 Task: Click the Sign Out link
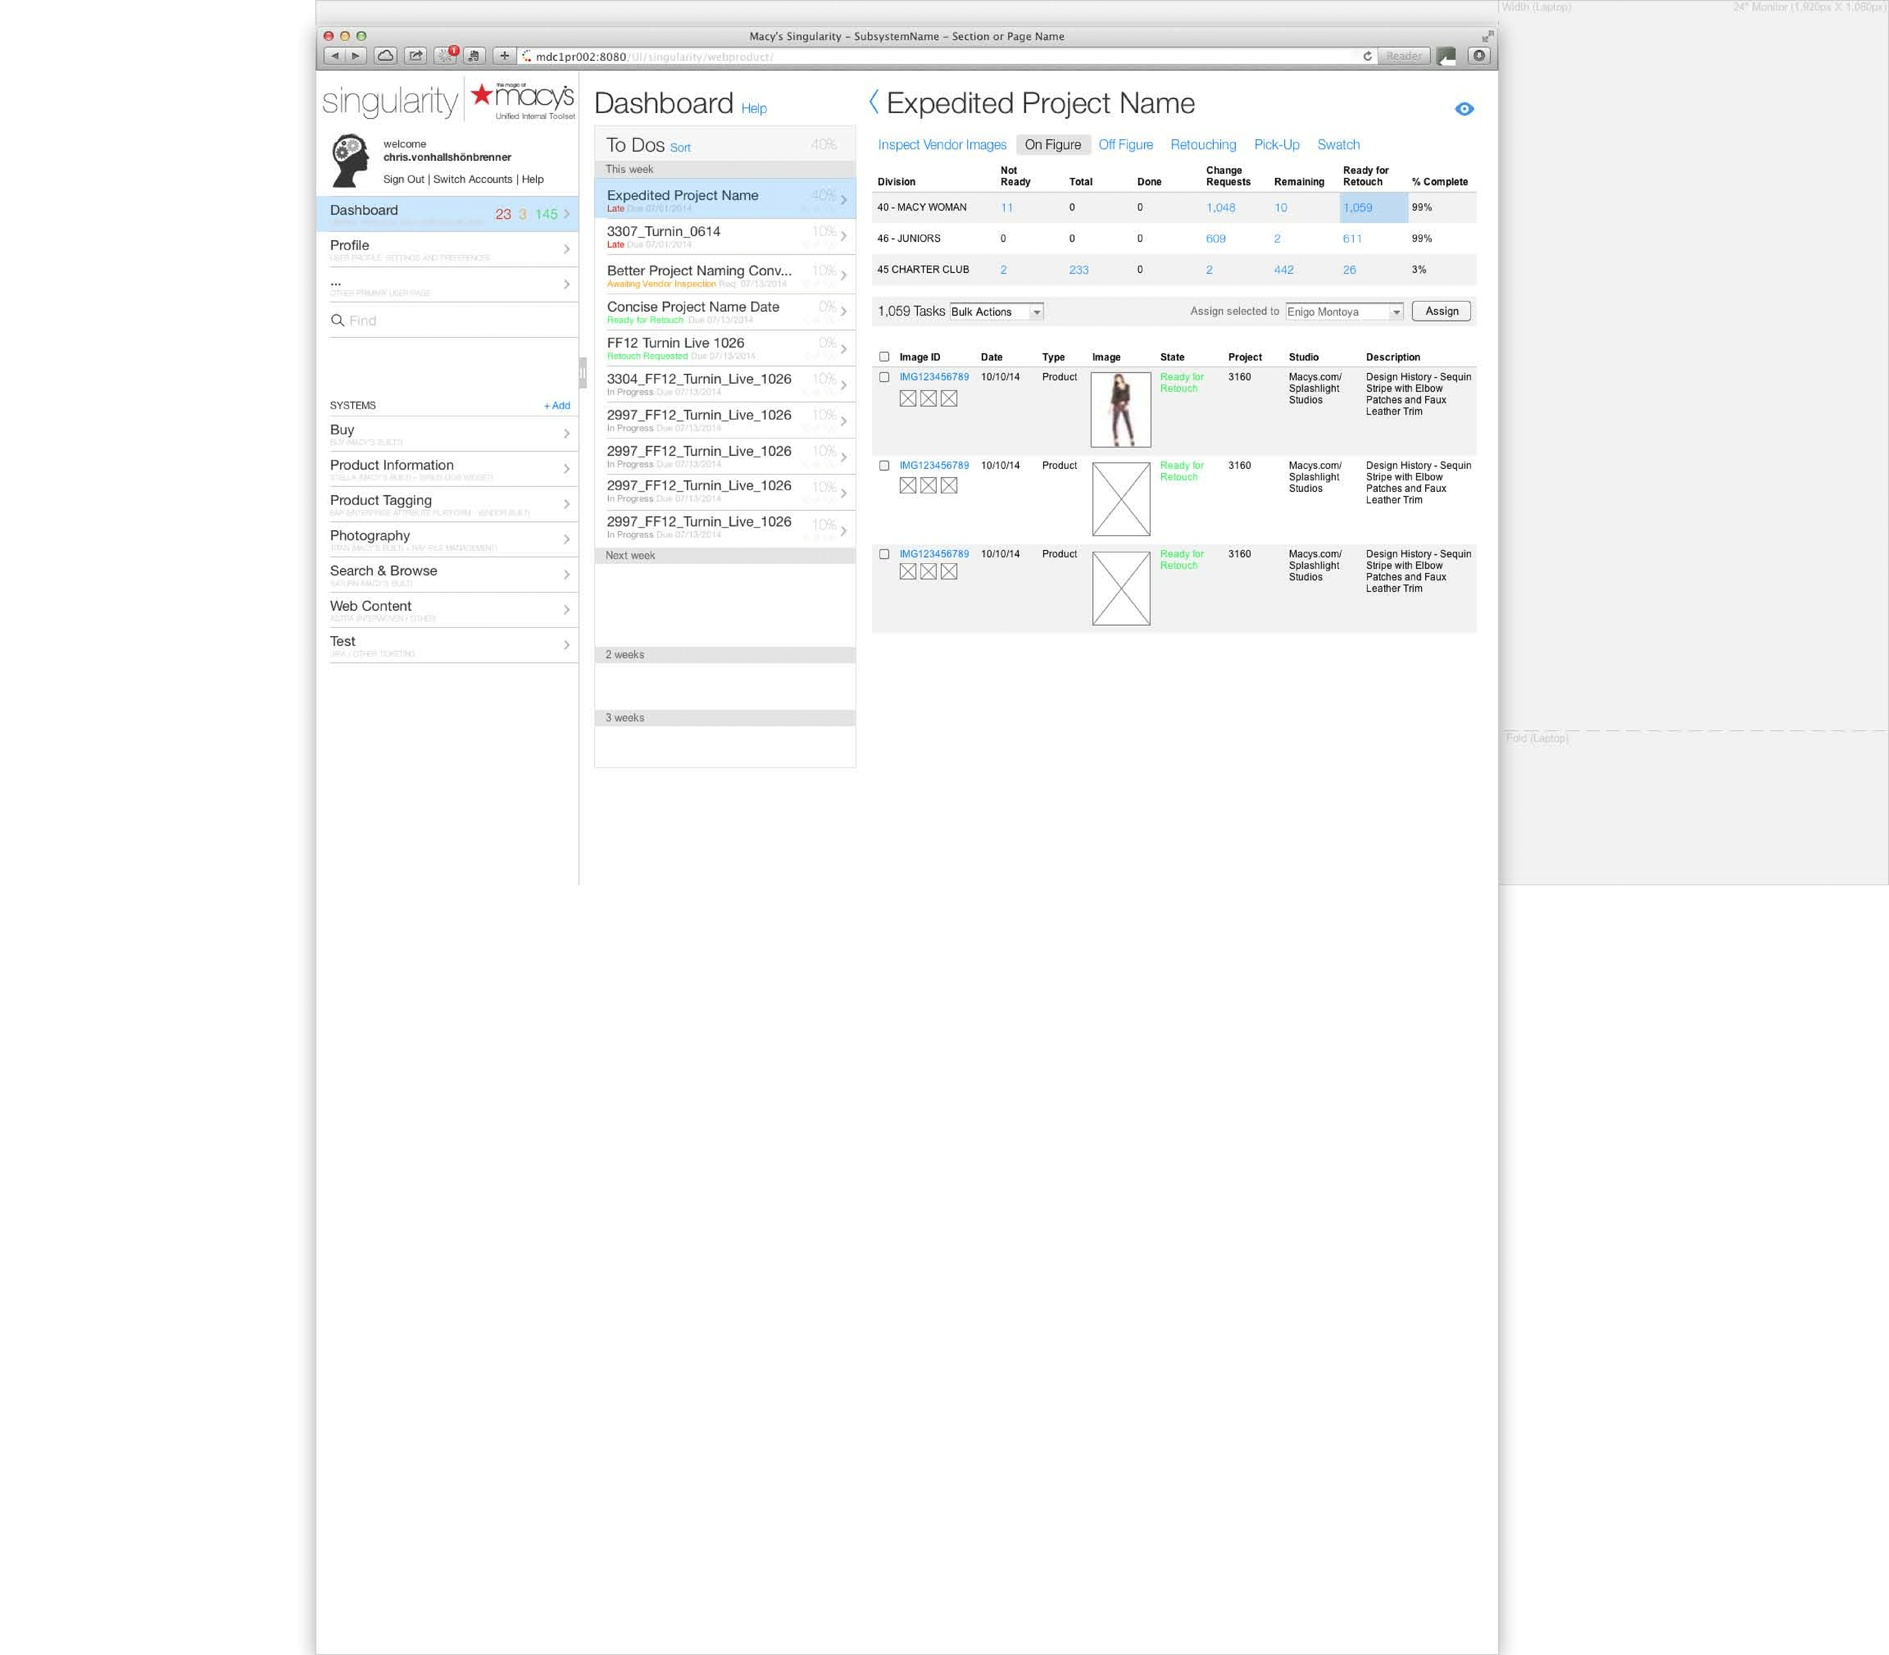point(403,180)
